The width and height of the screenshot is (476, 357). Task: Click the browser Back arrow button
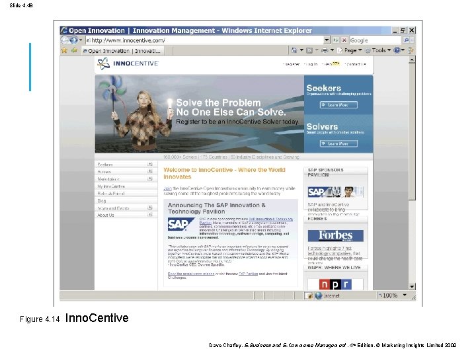pyautogui.click(x=64, y=40)
